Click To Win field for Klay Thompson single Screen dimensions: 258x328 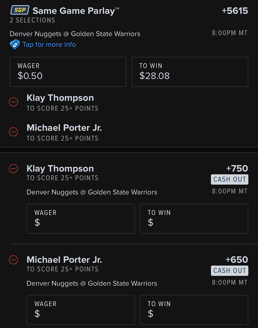(x=194, y=219)
